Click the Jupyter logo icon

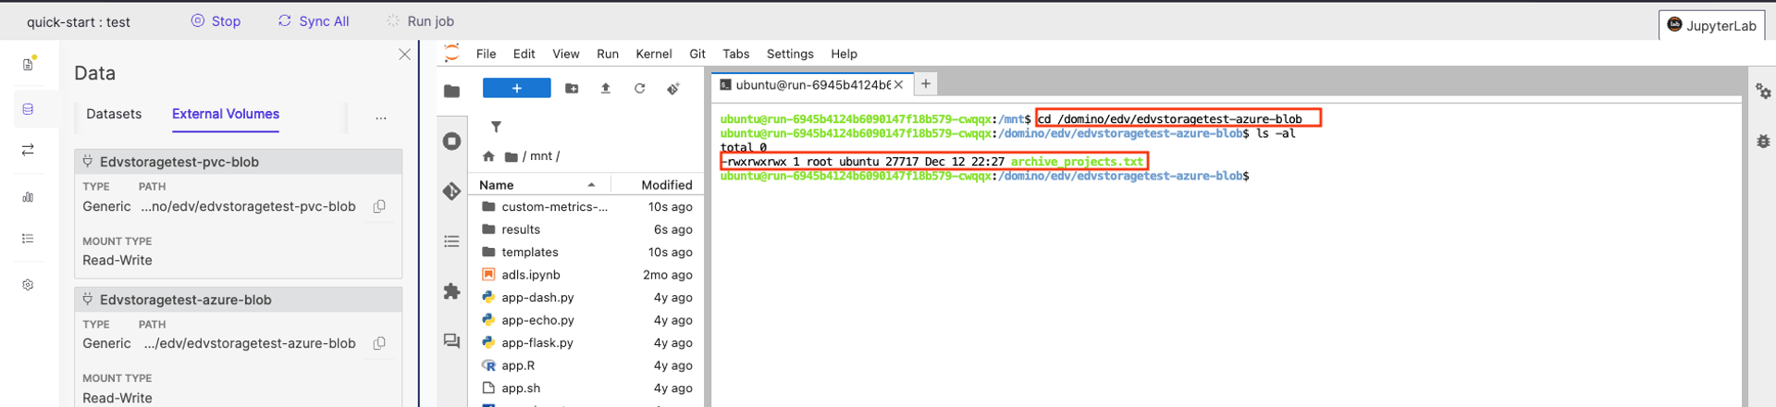click(x=451, y=53)
